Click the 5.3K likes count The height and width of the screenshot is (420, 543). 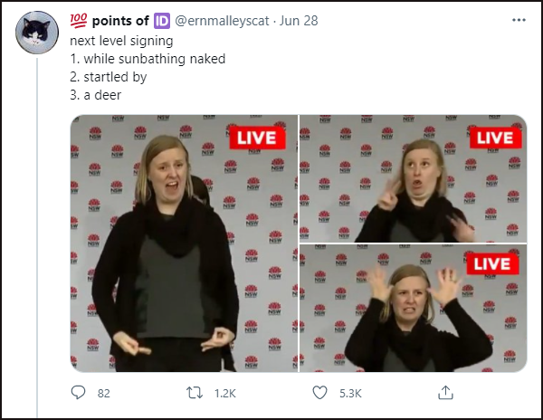(x=349, y=394)
